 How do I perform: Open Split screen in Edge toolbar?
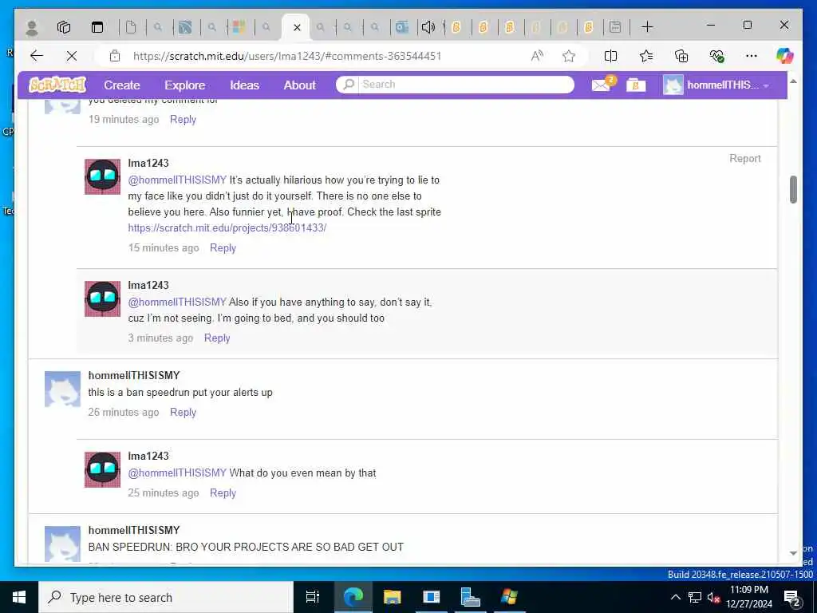tap(610, 56)
